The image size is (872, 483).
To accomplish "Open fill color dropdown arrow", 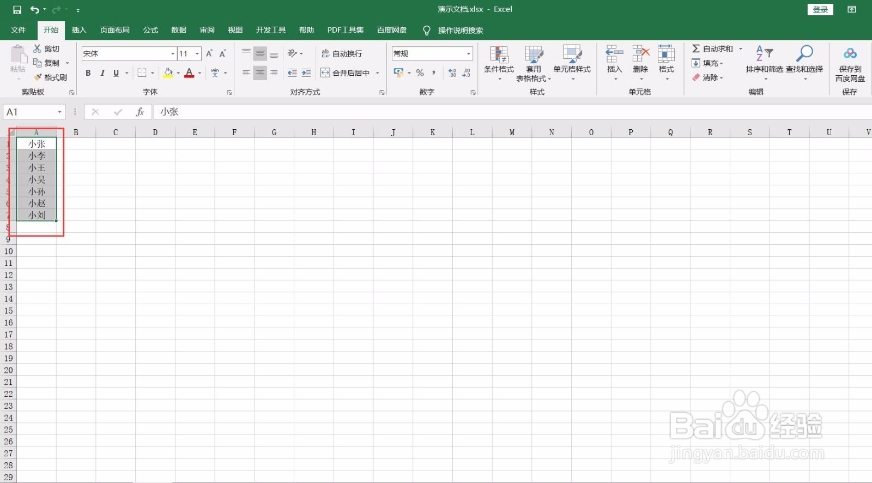I will click(178, 73).
